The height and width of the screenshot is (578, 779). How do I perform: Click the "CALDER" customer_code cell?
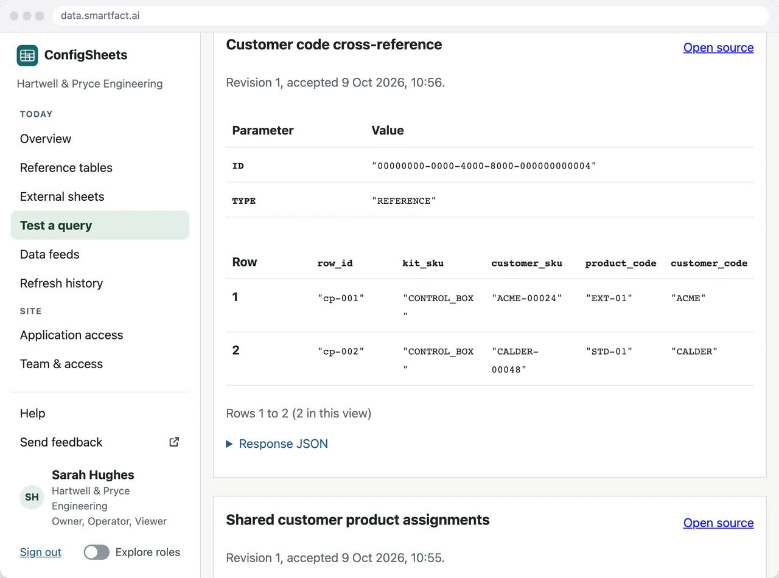point(694,351)
